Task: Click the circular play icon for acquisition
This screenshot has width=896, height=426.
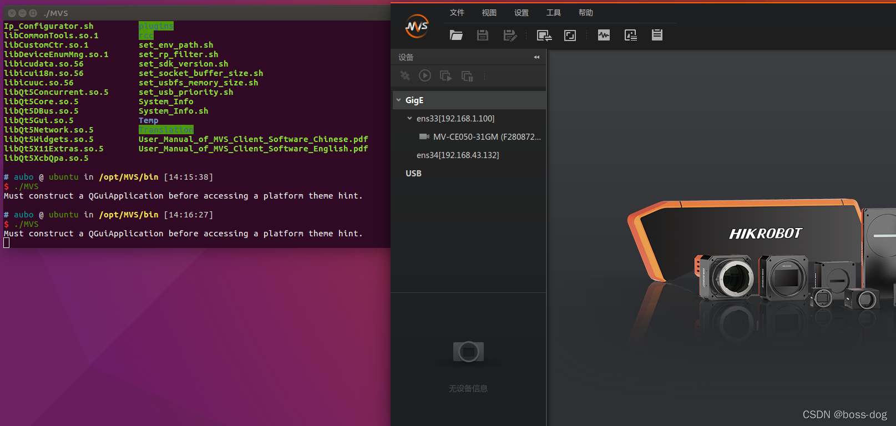Action: [x=425, y=75]
